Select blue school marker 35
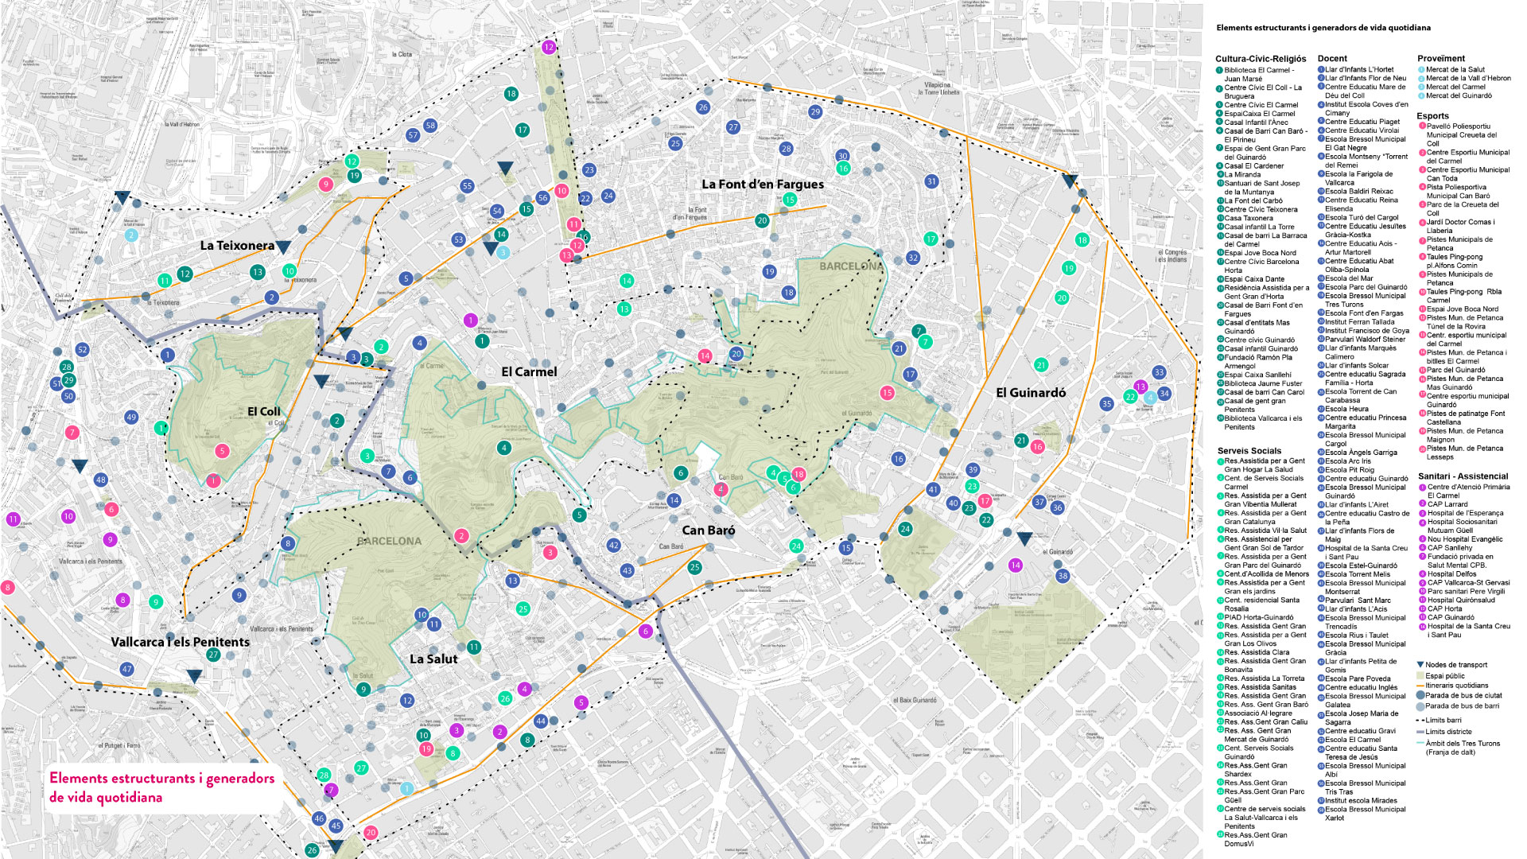The height and width of the screenshot is (859, 1527). (1106, 403)
